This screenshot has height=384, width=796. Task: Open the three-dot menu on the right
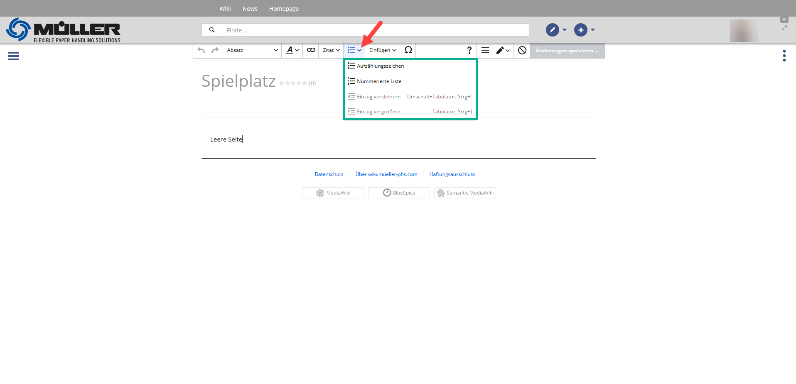point(784,56)
